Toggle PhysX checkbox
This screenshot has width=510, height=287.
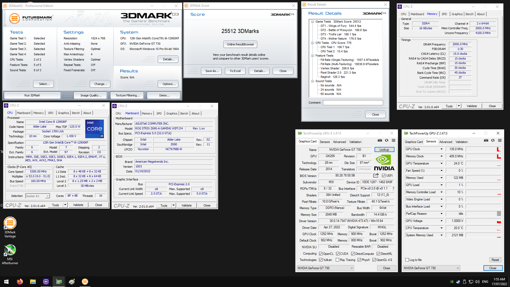pos(359,260)
